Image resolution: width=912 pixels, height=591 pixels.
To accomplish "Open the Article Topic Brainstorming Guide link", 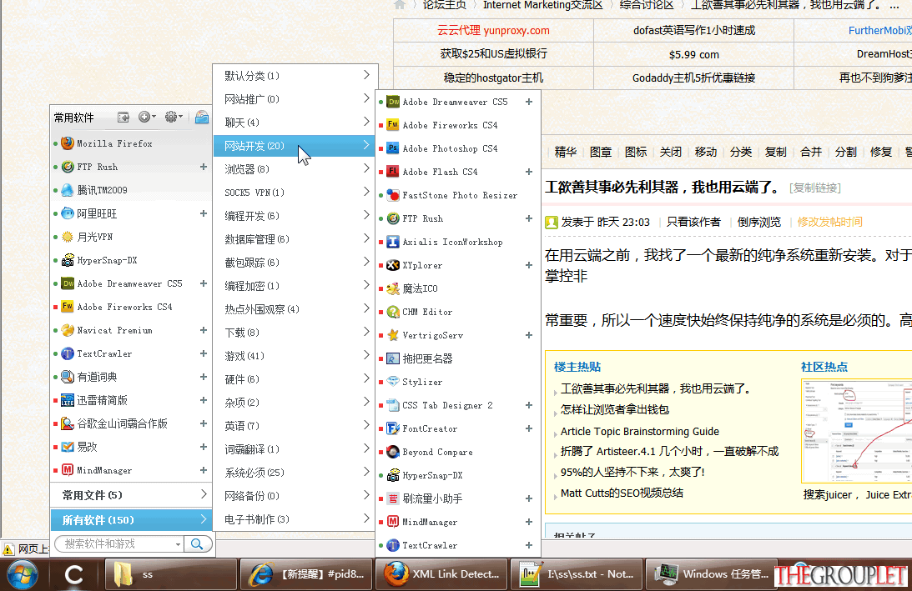I will (640, 431).
